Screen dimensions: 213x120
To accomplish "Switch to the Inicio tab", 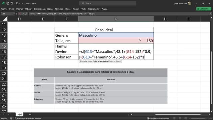I will pos(12,9).
